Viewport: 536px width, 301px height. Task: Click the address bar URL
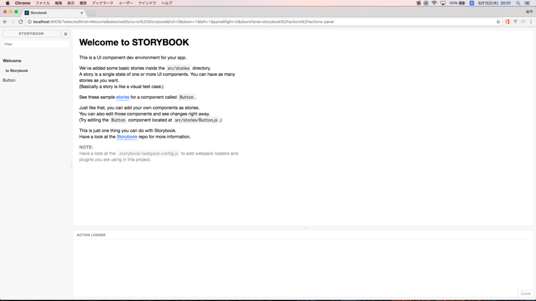(x=184, y=22)
